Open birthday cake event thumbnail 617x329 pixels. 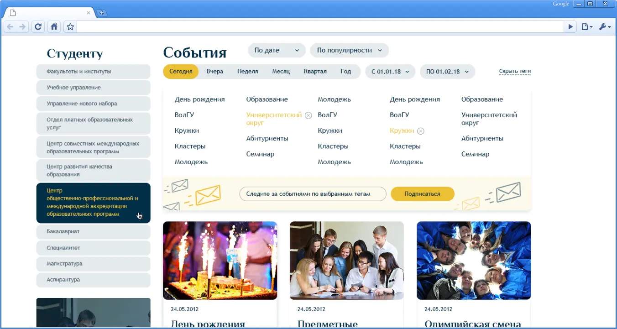click(x=220, y=261)
